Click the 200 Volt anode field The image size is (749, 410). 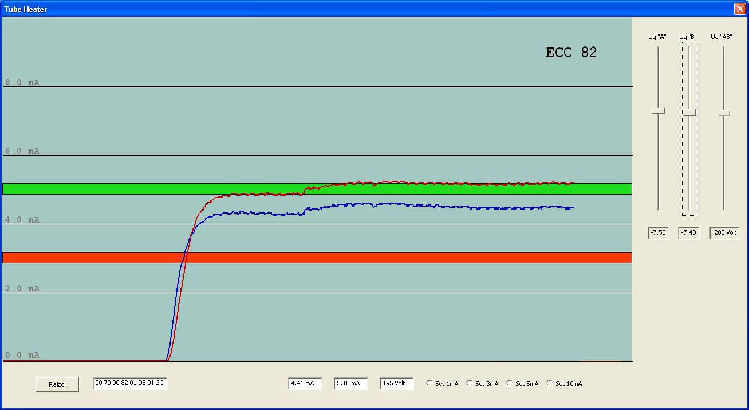(725, 233)
